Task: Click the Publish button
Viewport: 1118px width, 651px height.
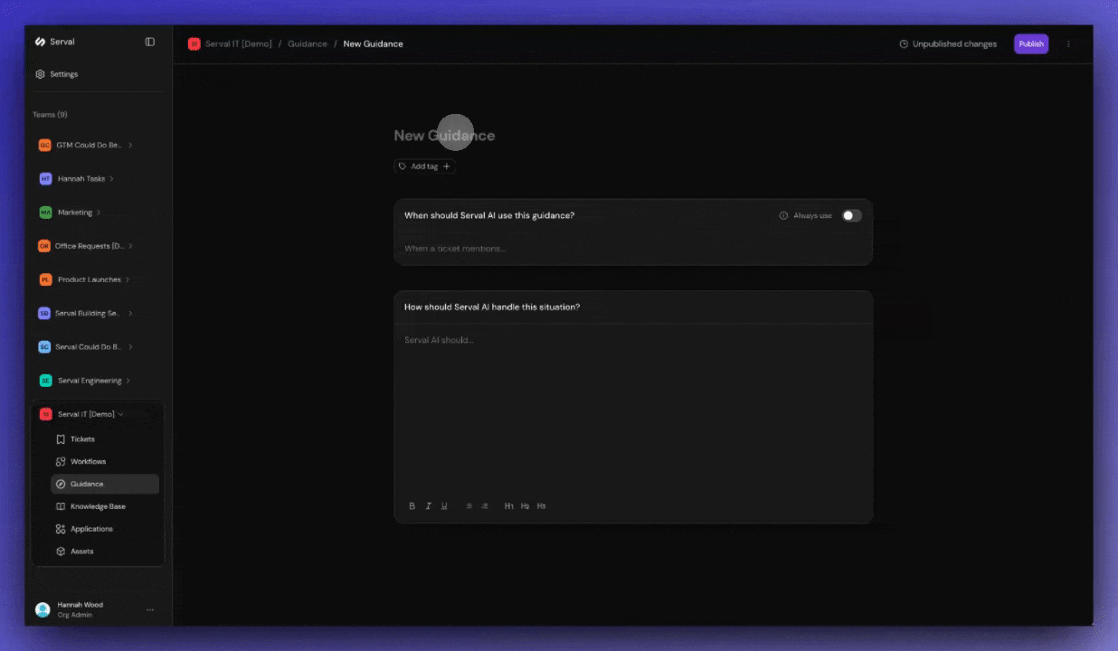Action: point(1031,43)
